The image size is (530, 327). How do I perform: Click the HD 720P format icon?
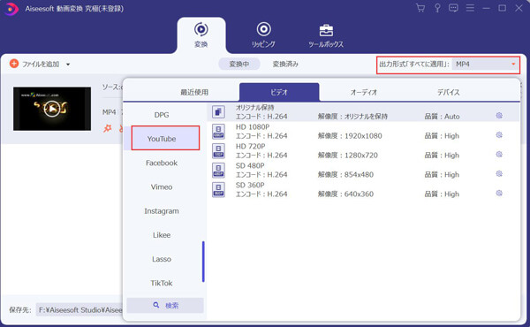tap(218, 151)
